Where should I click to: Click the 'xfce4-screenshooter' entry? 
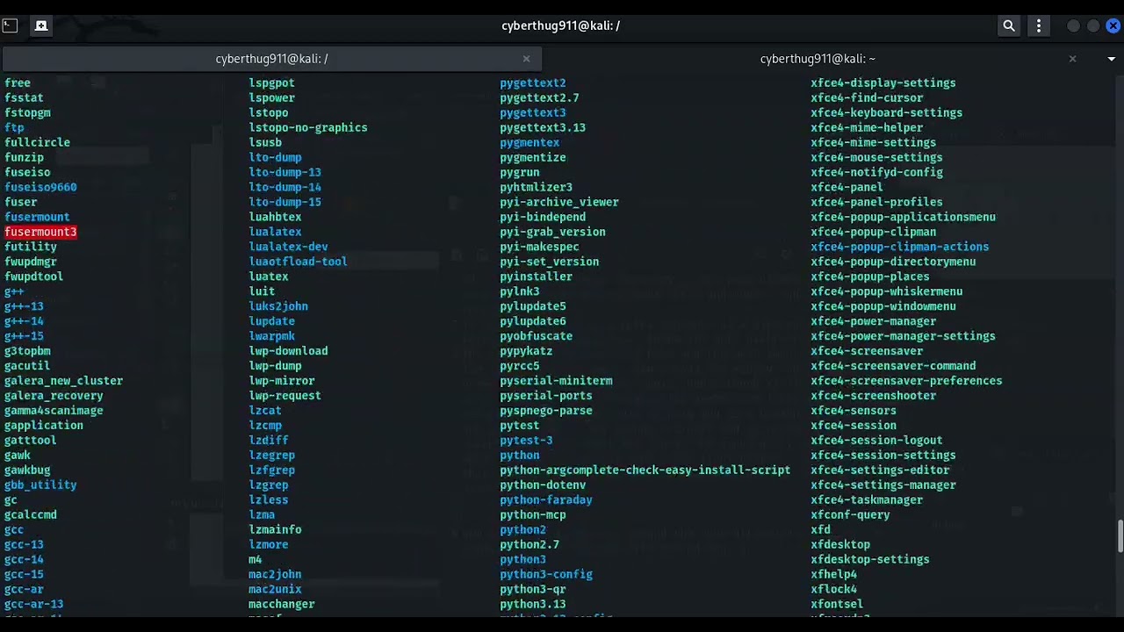click(874, 396)
